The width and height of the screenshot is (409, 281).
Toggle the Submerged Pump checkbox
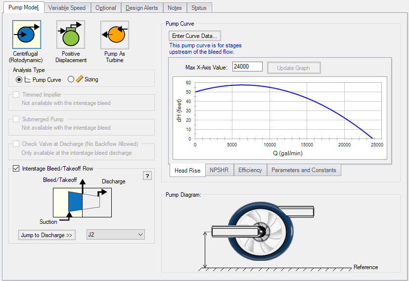pos(16,119)
